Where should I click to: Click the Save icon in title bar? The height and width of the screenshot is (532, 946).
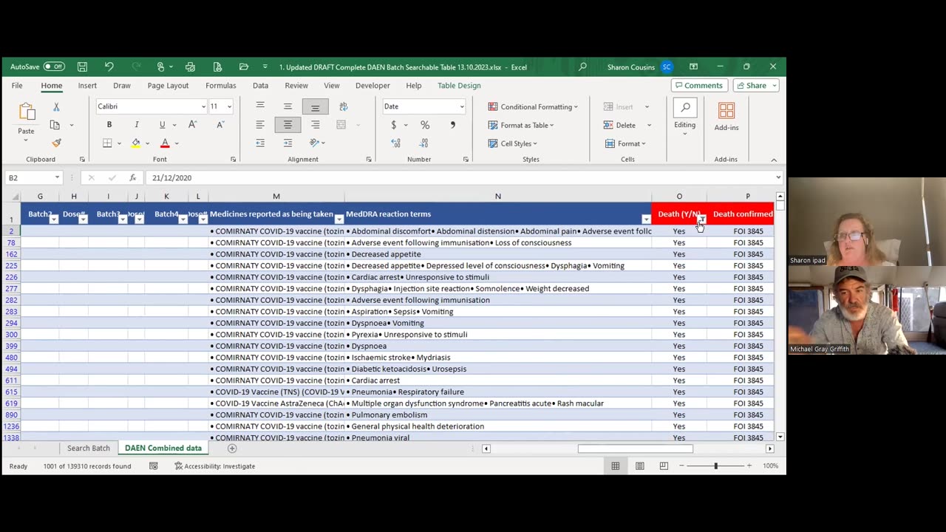click(82, 66)
